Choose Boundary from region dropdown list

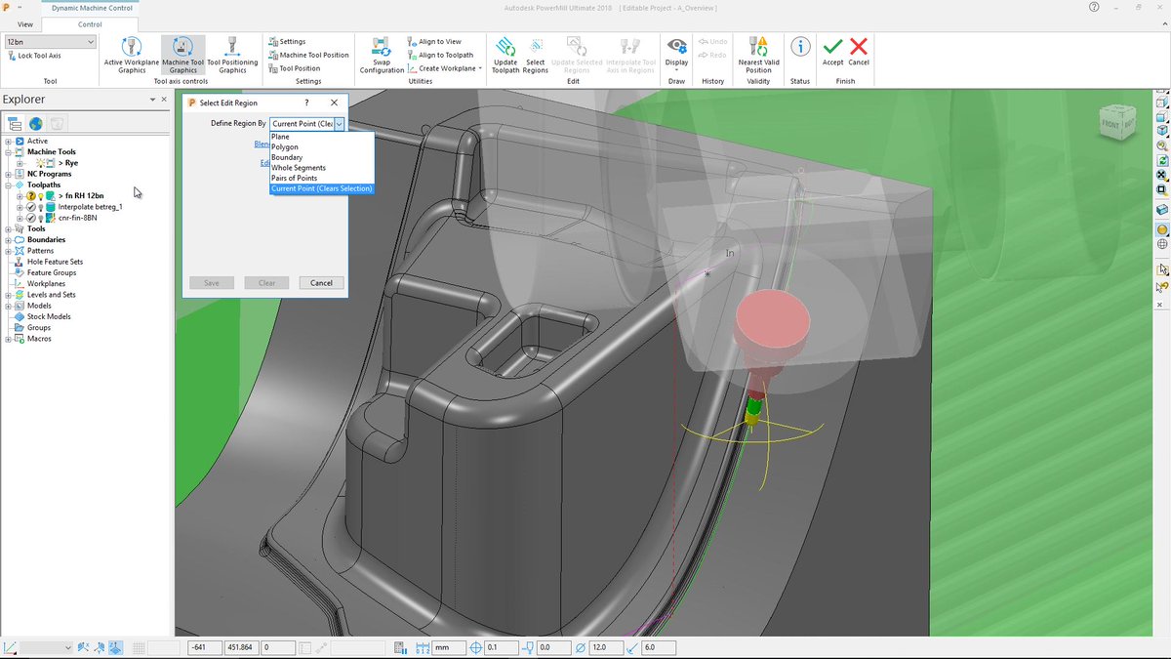[321, 157]
